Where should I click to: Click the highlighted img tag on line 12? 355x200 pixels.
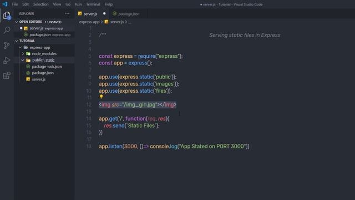(138, 105)
